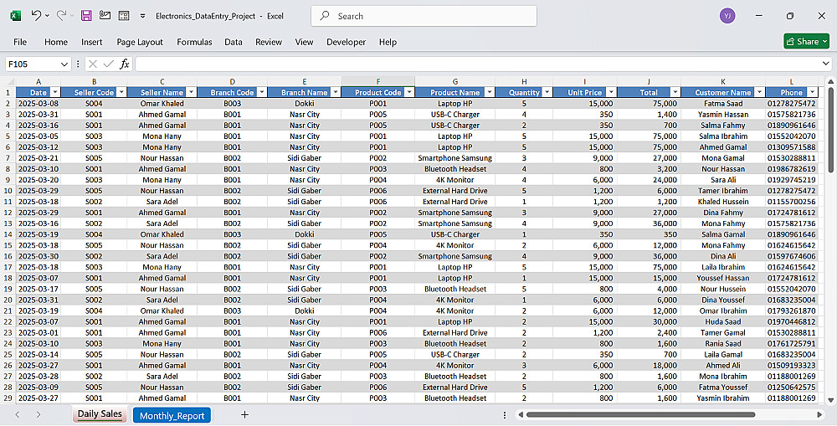Click the scroll right arrow

pyautogui.click(x=819, y=415)
